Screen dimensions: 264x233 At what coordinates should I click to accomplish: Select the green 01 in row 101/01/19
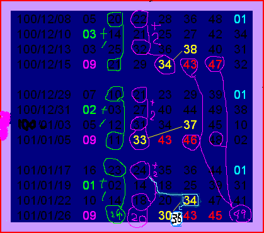[89, 185]
